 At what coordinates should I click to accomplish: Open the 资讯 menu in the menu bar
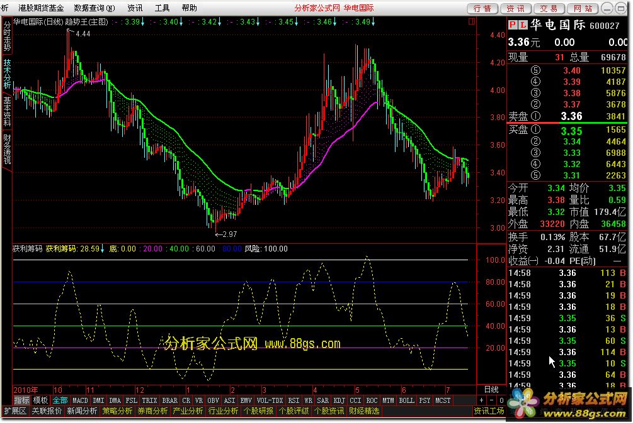point(135,8)
